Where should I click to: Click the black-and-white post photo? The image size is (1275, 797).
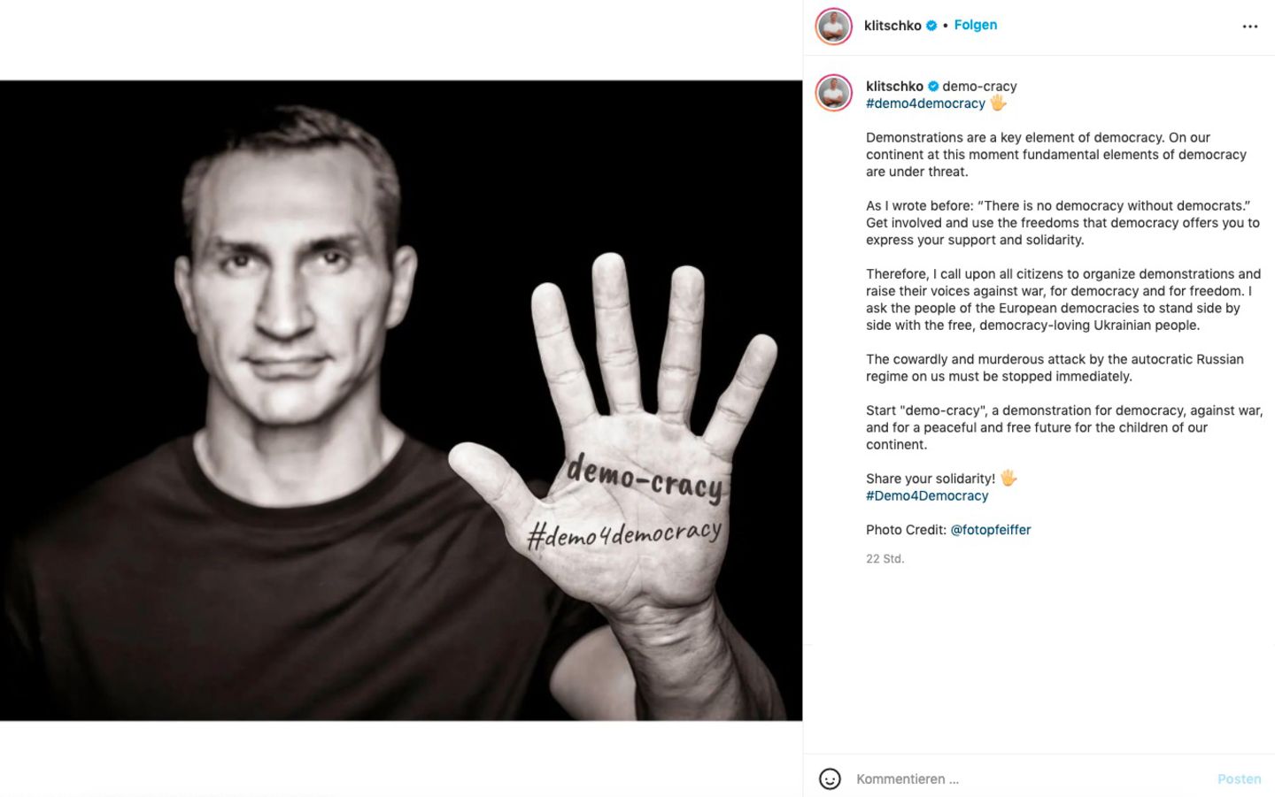coord(401,401)
